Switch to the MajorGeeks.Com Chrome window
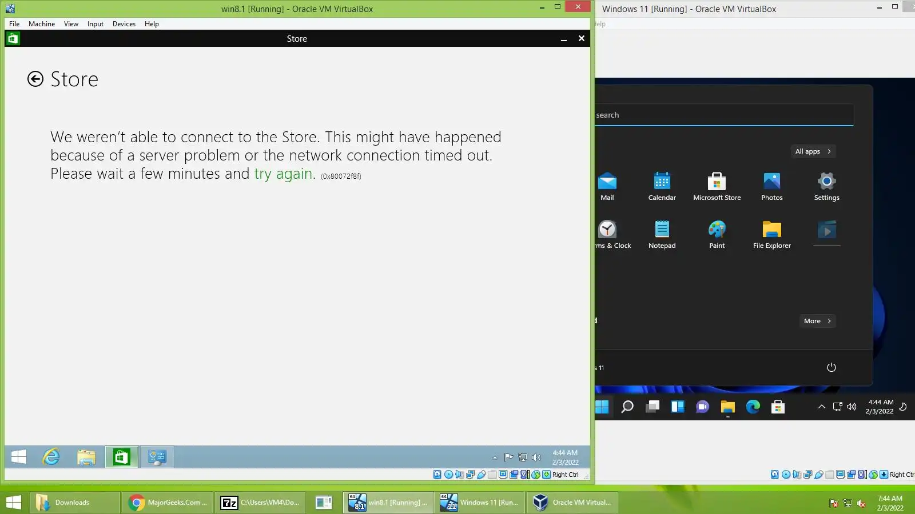 [x=168, y=503]
